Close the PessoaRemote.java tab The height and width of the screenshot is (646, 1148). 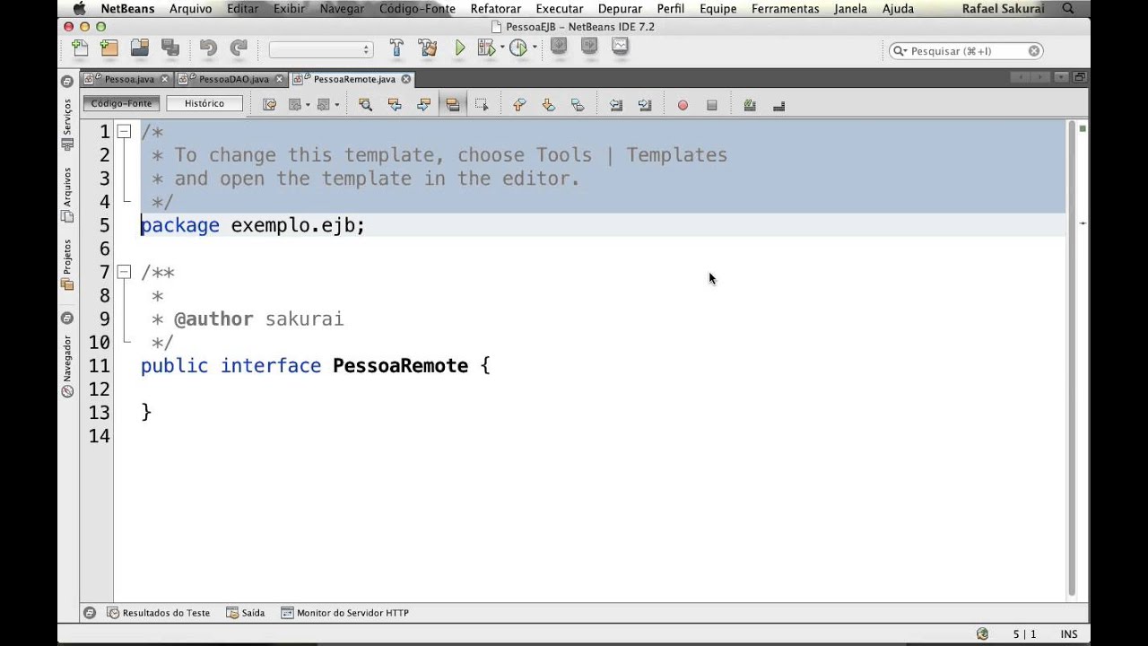tap(405, 79)
